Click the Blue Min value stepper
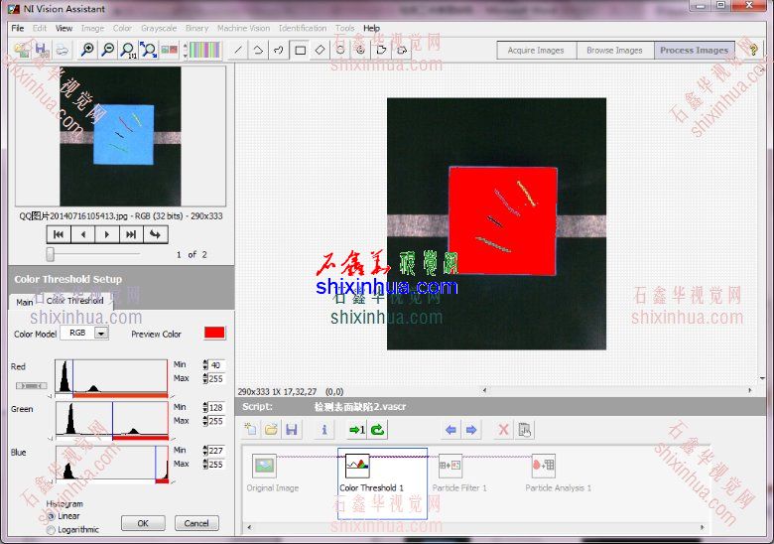 204,451
